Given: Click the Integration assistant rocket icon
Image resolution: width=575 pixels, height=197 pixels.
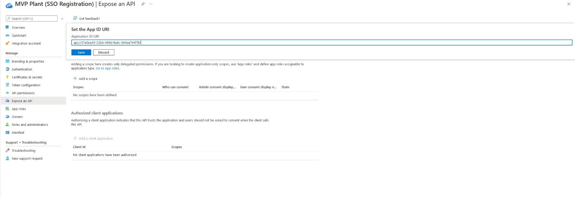Looking at the screenshot, I should click(x=8, y=43).
